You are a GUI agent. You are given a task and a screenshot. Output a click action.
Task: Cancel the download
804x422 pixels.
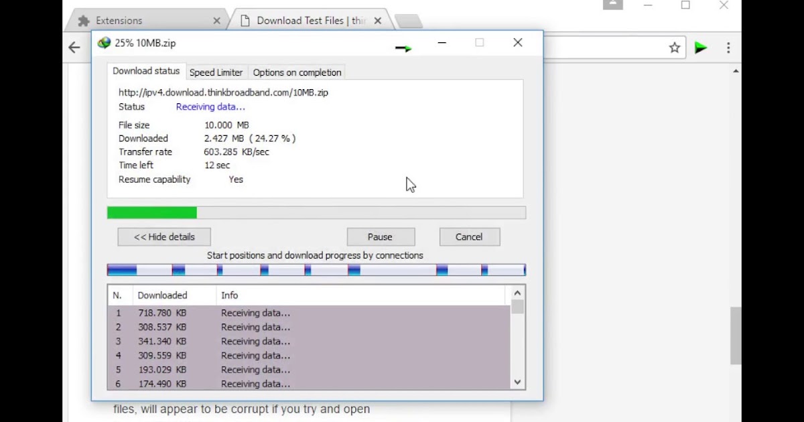(x=470, y=236)
